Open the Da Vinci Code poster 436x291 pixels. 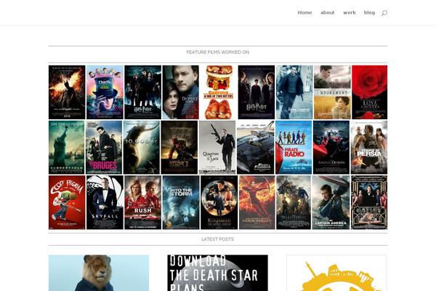point(180,92)
